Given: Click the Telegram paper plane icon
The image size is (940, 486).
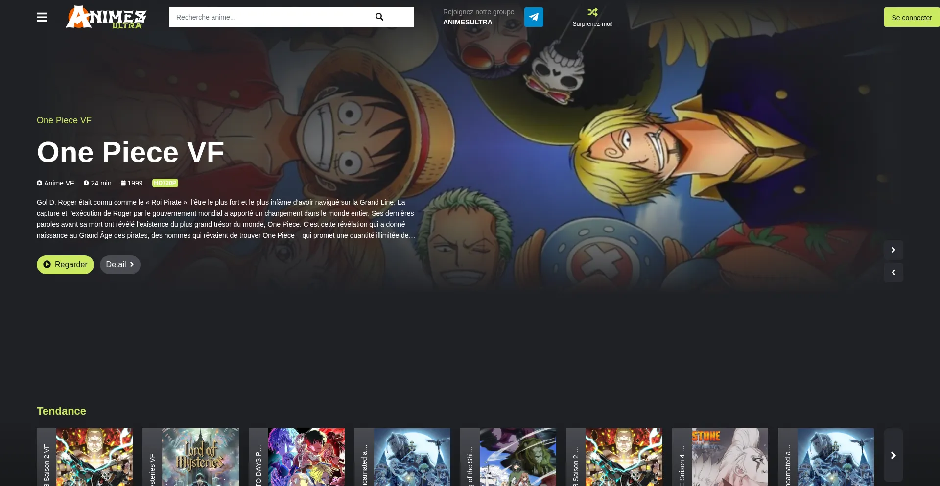Looking at the screenshot, I should [x=533, y=17].
